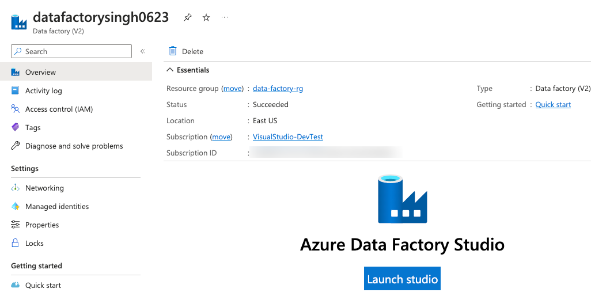Click the Networking arrows icon

[x=15, y=188]
